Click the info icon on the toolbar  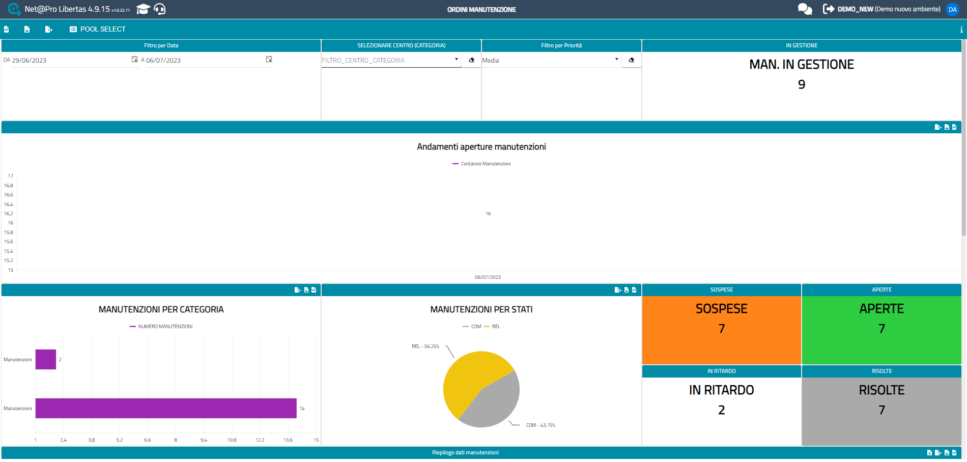[961, 30]
